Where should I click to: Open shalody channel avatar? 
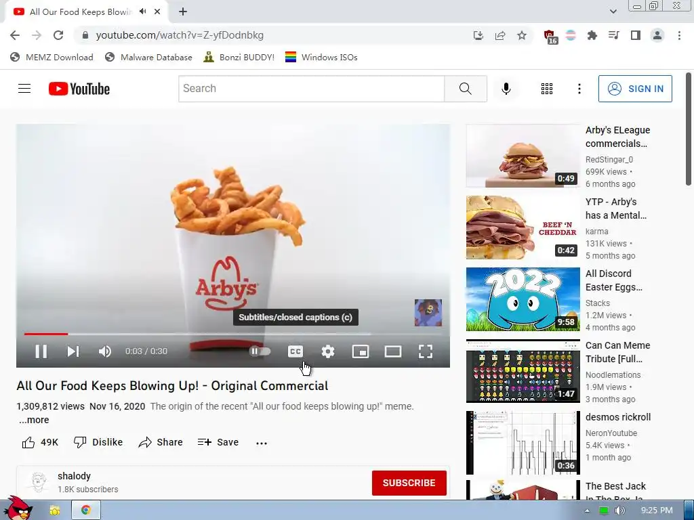click(x=39, y=482)
